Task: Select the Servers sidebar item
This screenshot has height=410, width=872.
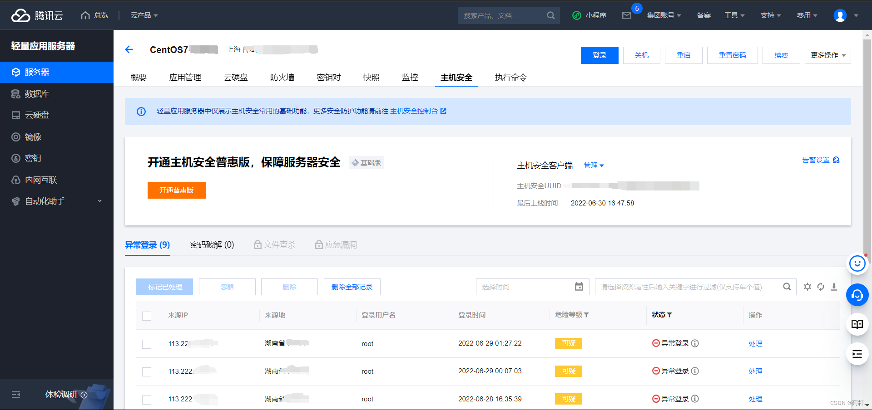Action: 57,72
